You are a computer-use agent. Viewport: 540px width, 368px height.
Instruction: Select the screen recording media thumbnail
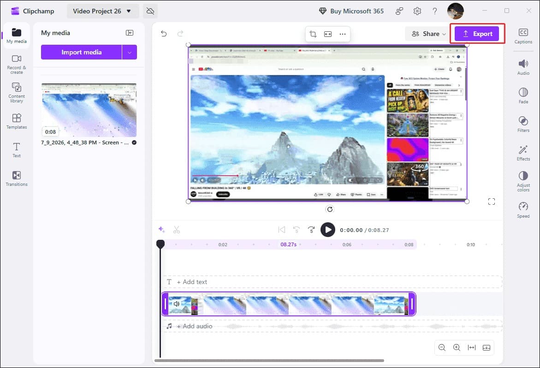[x=89, y=110]
